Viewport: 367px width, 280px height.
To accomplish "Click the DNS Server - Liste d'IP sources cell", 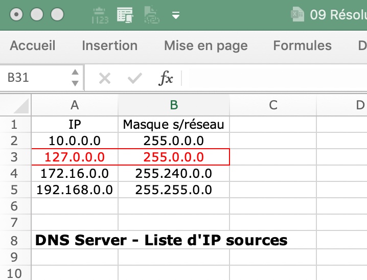I will (161, 240).
